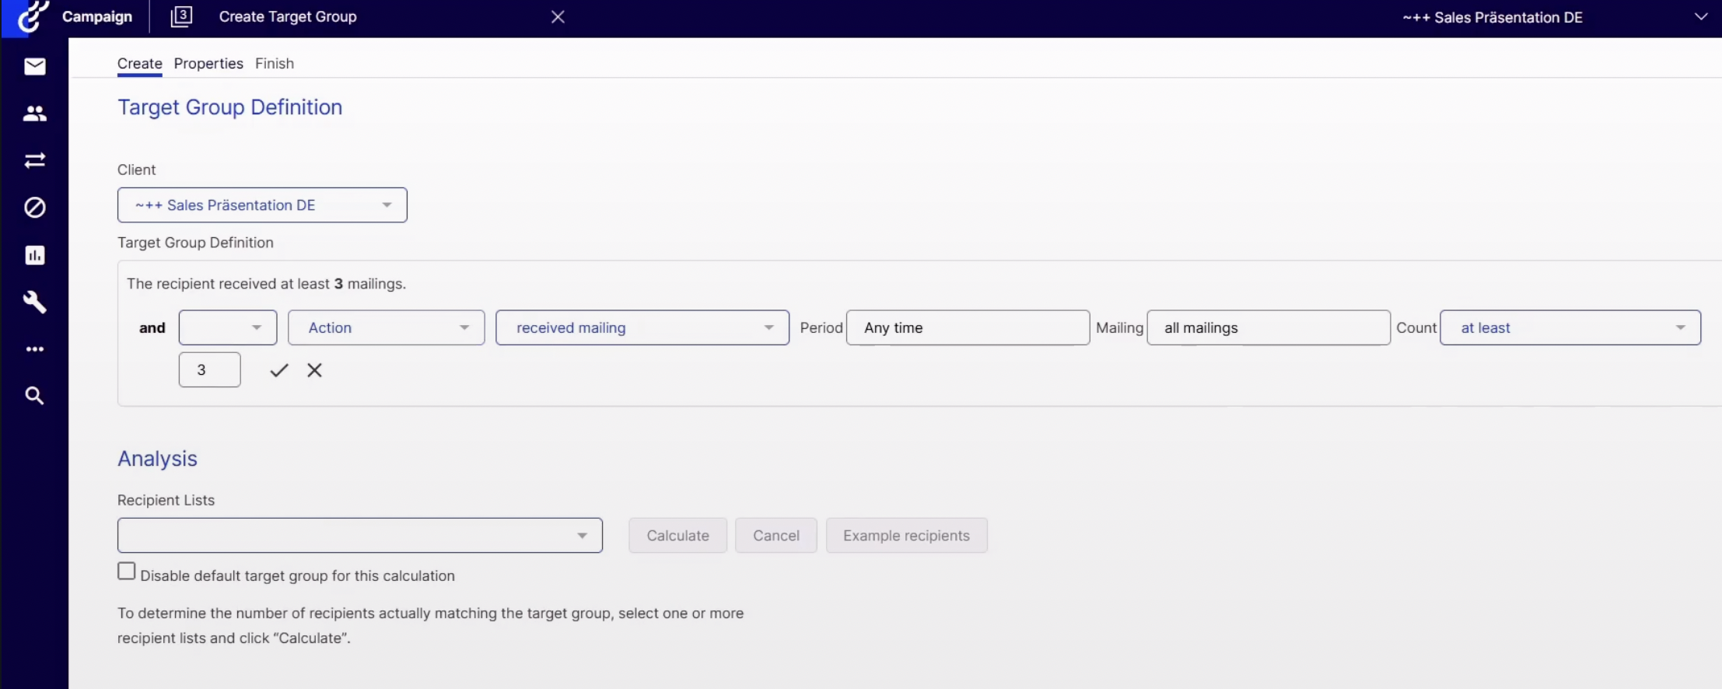Screen dimensions: 1722x689
Task: Click the Example recipients button
Action: (907, 535)
